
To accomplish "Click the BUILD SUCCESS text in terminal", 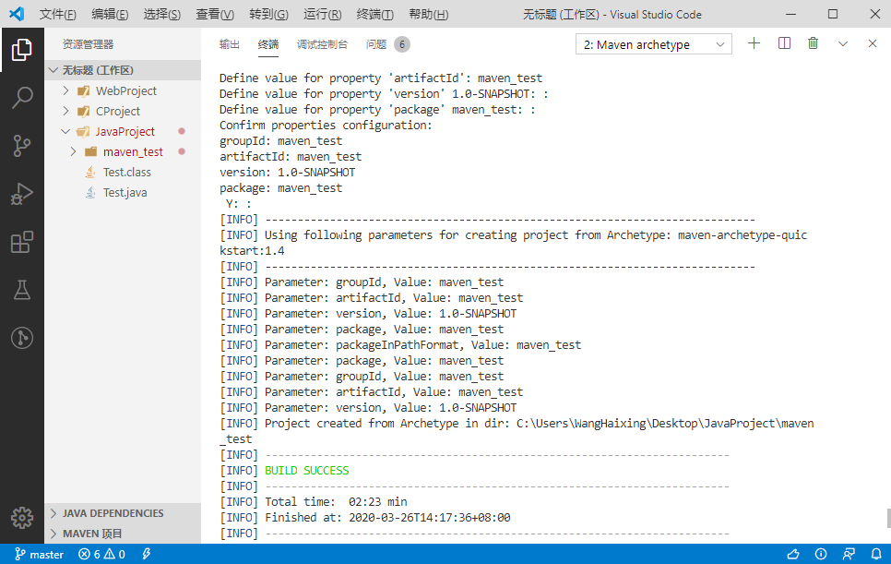I will pyautogui.click(x=307, y=471).
